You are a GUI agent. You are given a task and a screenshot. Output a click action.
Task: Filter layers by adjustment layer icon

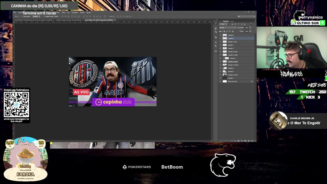click(236, 24)
